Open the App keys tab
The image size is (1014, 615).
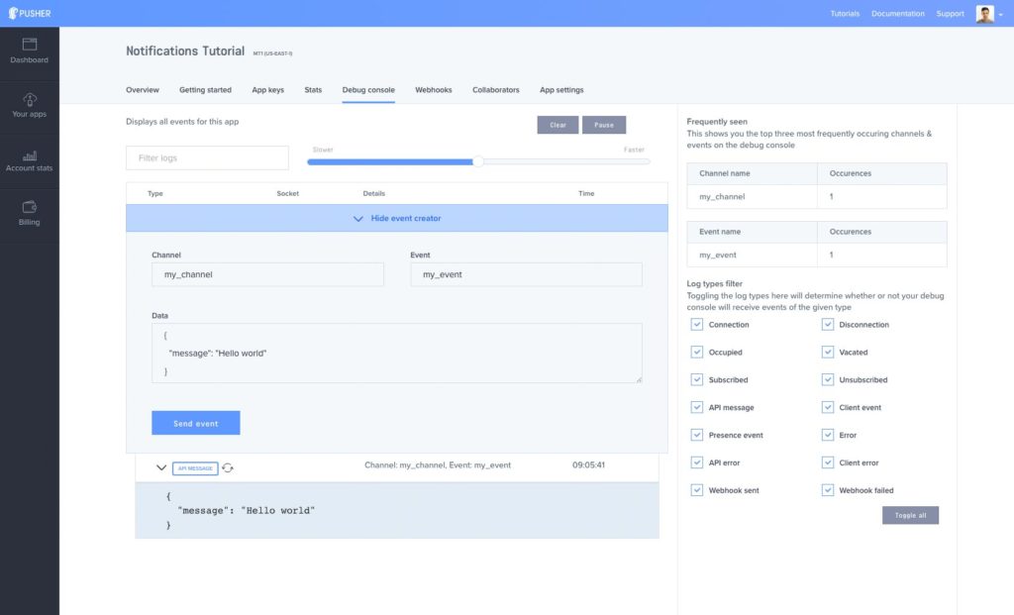[x=267, y=90]
